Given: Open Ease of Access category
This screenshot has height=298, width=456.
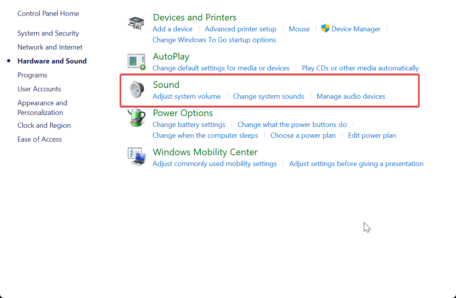Looking at the screenshot, I should click(x=39, y=139).
